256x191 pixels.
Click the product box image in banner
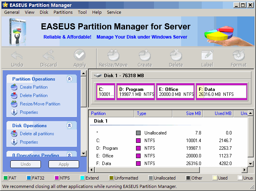pyautogui.click(x=18, y=31)
